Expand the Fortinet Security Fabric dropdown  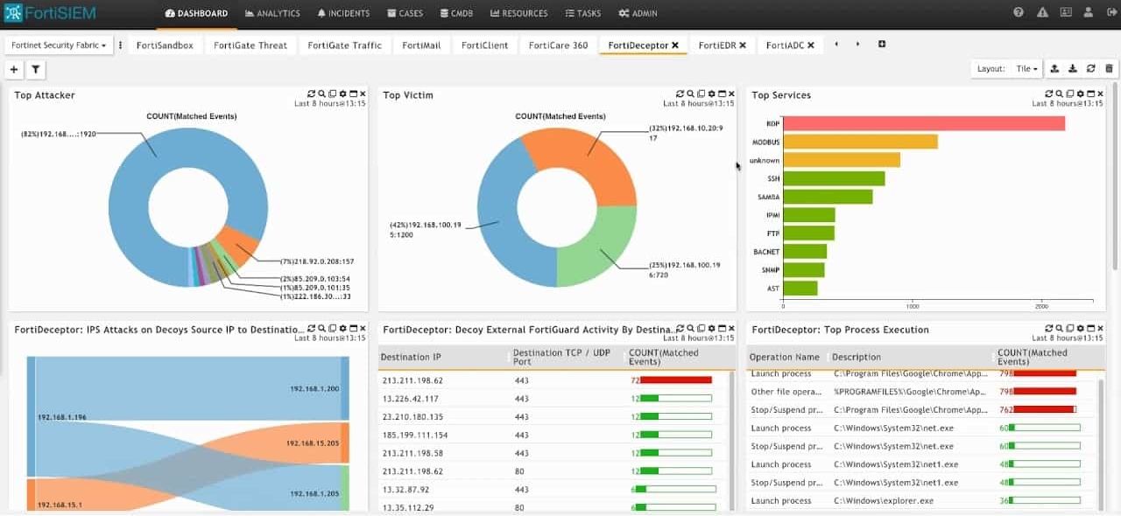59,45
